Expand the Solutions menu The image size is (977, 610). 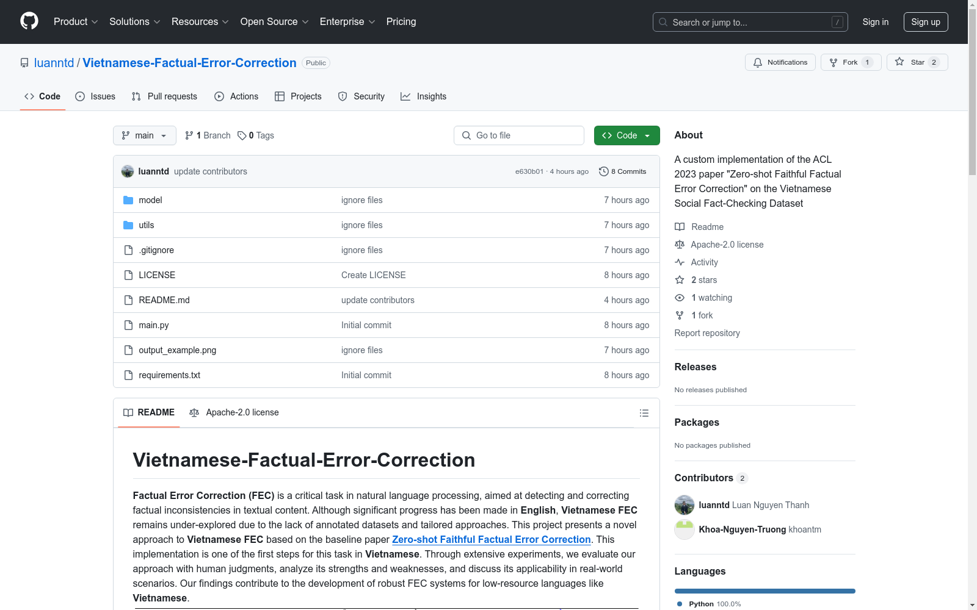click(x=135, y=21)
